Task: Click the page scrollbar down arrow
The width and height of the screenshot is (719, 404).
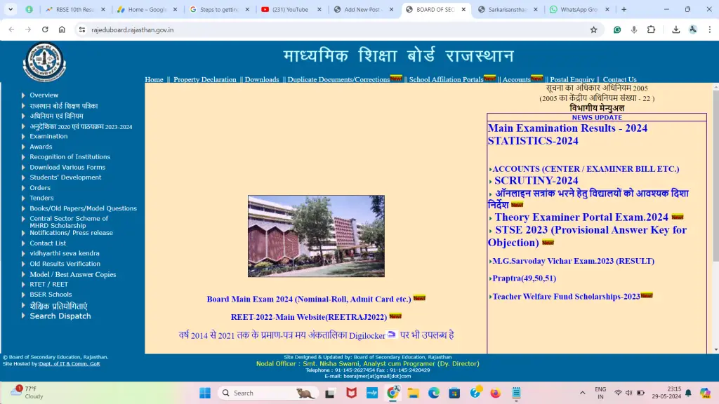Action: pyautogui.click(x=715, y=350)
